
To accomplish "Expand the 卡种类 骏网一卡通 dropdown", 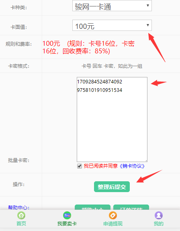I will tap(112, 6).
